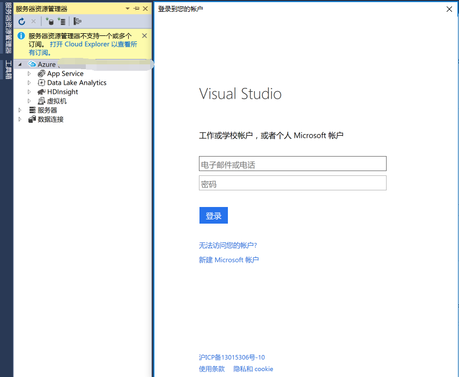459x377 pixels.
Task: Click the Refresh icon in Server Explorer toolbar
Action: coord(21,21)
